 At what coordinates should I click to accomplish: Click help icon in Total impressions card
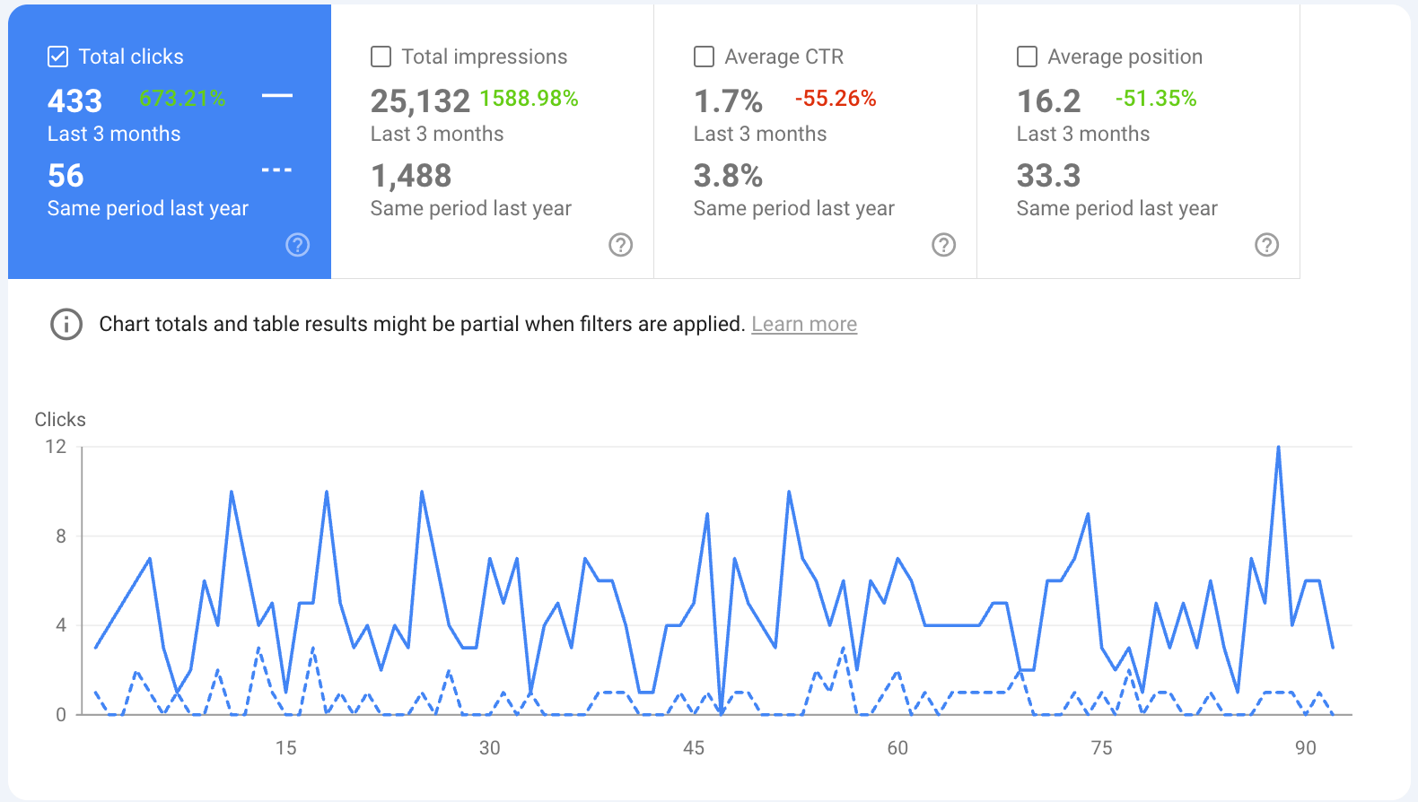click(620, 245)
